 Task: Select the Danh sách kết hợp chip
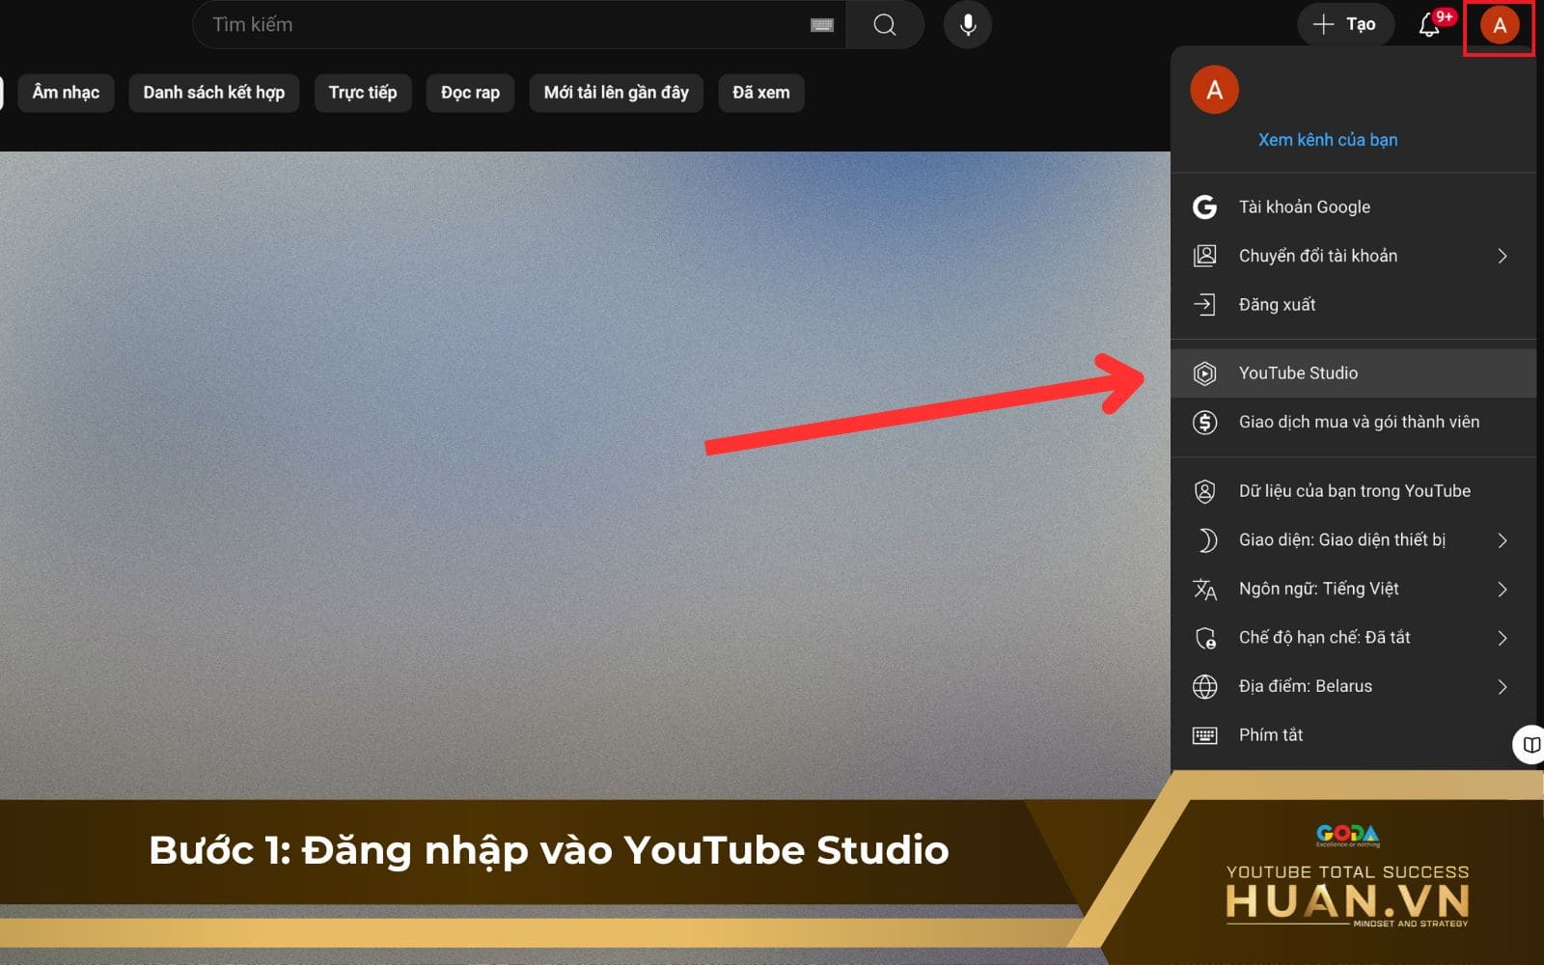click(x=214, y=93)
